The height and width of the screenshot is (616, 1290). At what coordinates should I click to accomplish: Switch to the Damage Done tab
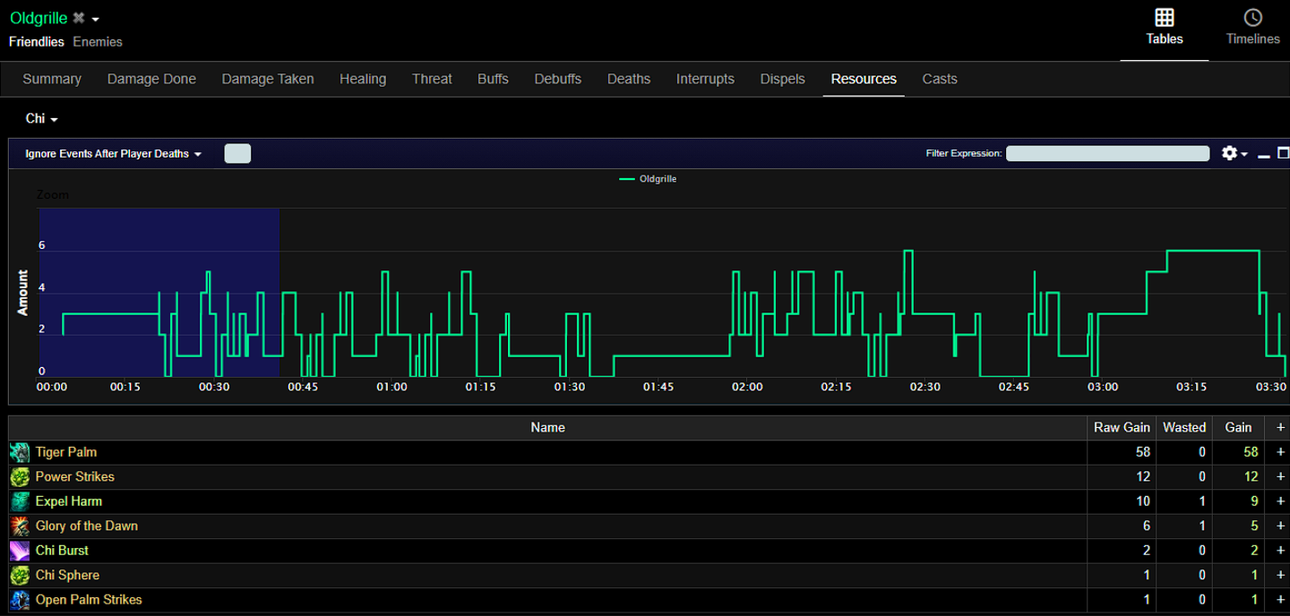click(151, 79)
